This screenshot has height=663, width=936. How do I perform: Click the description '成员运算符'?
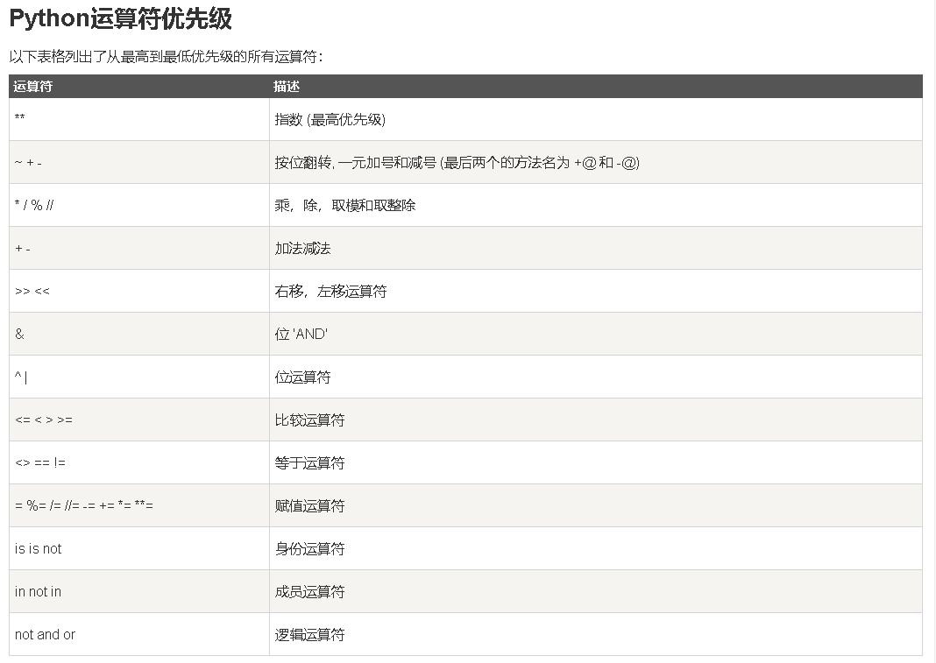point(310,592)
